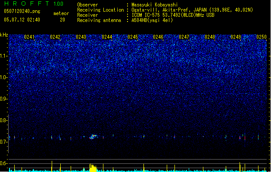This screenshot has height=172, width=271.
Task: Click the 0249 time marker
Action: coord(236,37)
